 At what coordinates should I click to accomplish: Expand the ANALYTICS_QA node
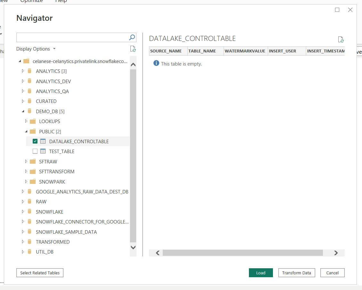pos(23,91)
